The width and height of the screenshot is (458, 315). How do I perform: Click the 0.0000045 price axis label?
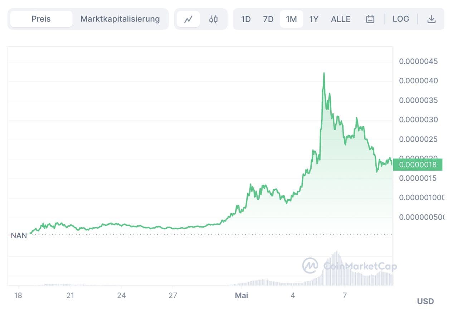click(418, 62)
